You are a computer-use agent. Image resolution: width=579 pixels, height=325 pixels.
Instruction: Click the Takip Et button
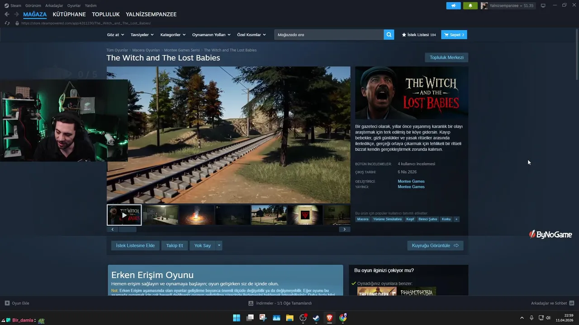coord(175,246)
